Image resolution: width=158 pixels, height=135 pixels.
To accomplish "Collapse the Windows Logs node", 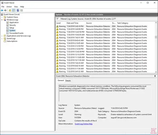I will (x=2, y=20).
